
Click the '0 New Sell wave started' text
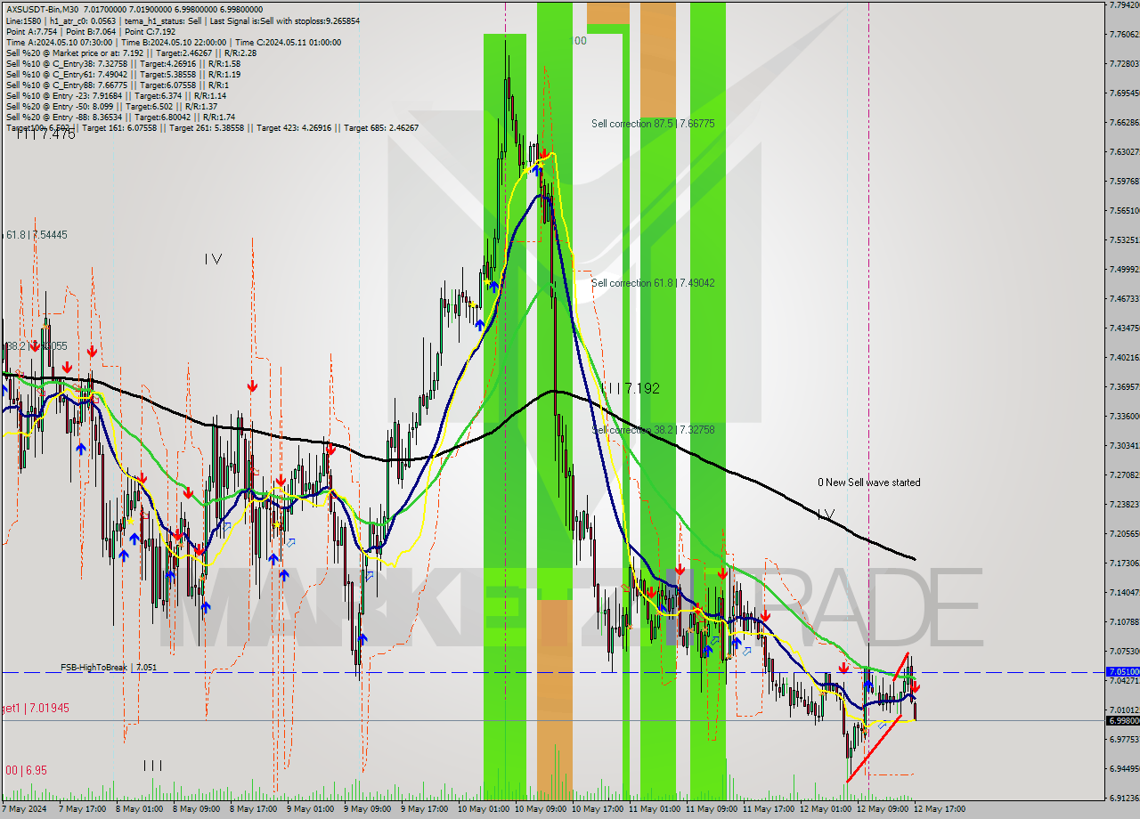[x=869, y=482]
